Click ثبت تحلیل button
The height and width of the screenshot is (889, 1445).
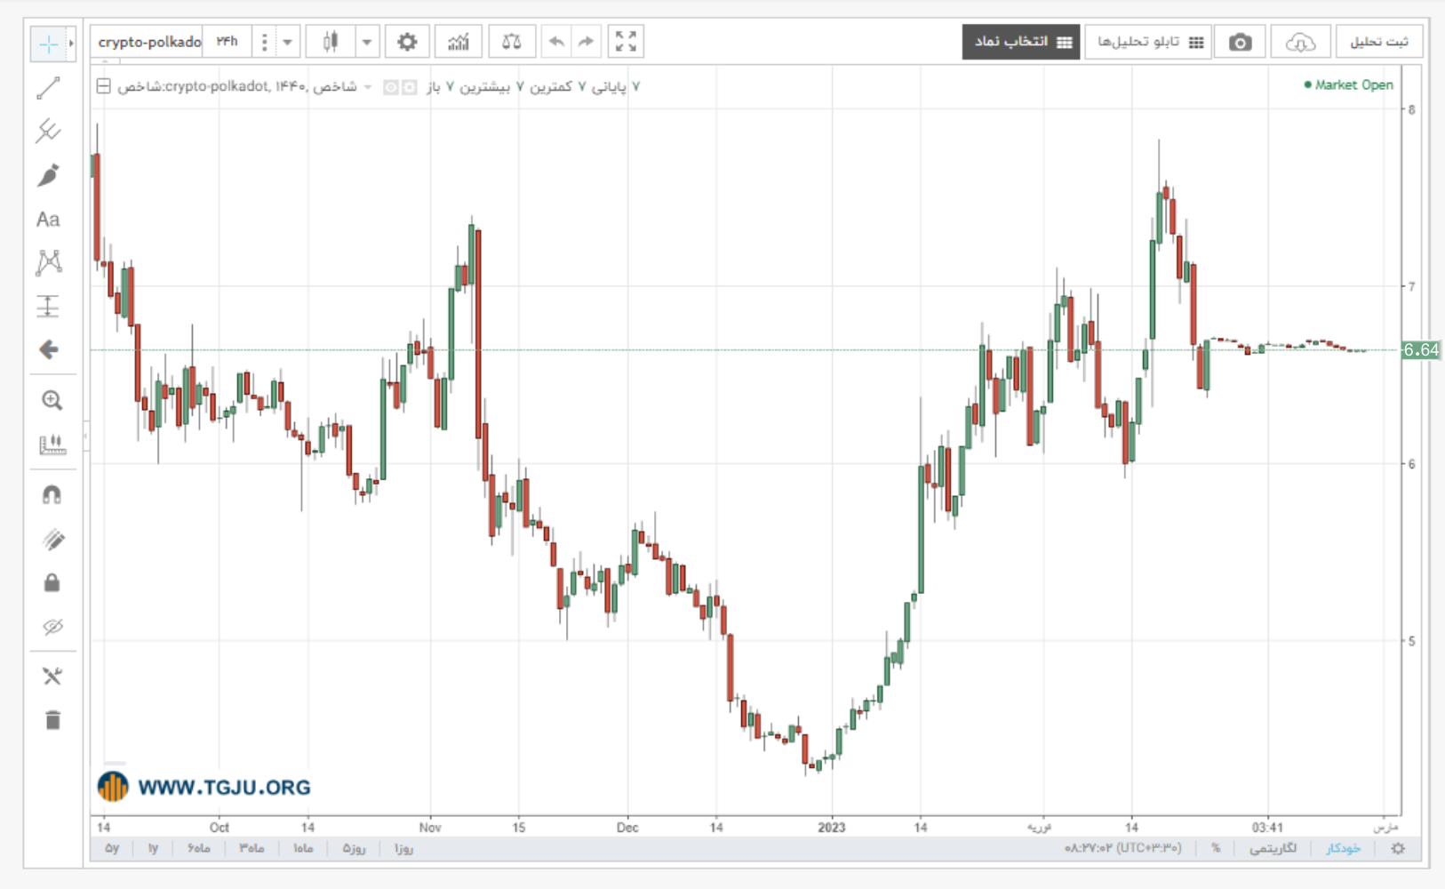(x=1379, y=42)
